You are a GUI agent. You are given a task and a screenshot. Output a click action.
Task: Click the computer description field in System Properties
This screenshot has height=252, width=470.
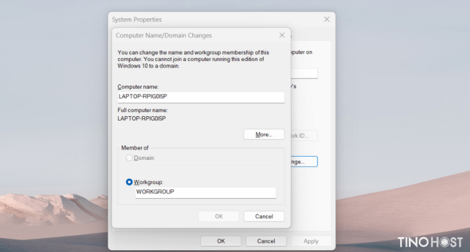(304, 73)
